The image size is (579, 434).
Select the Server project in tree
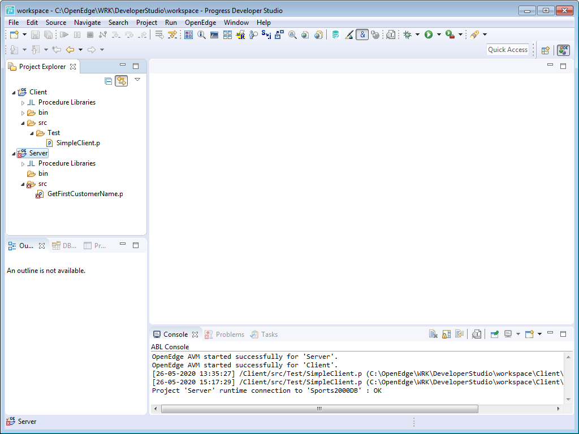38,153
